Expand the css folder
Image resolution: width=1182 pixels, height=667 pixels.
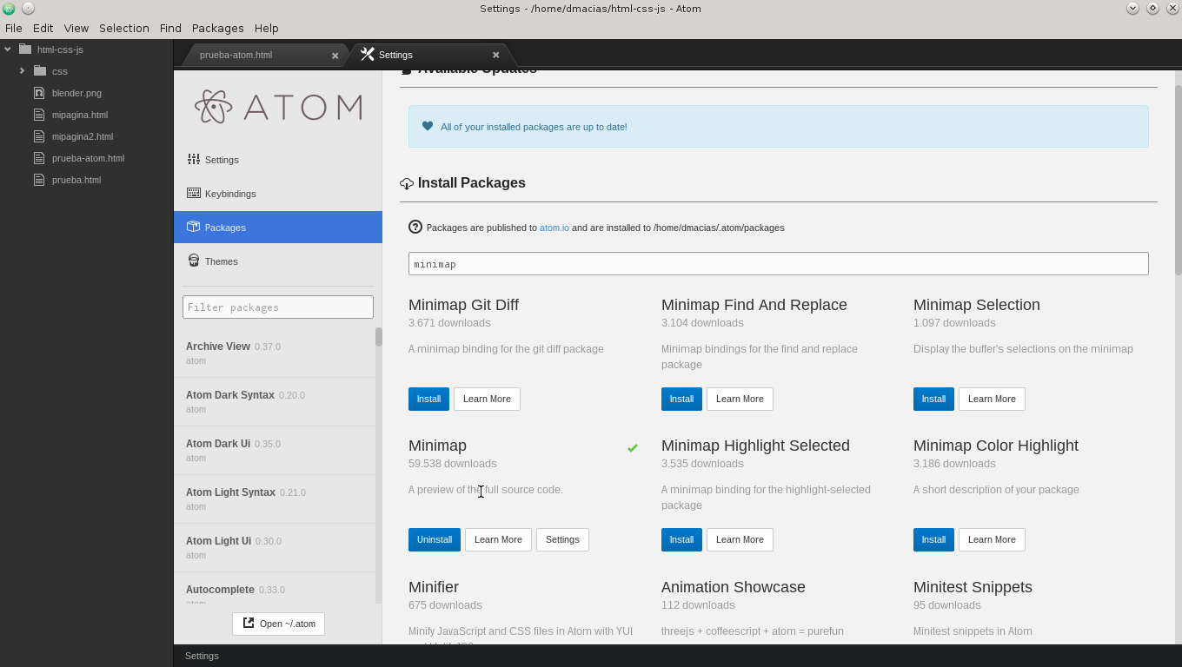[x=22, y=71]
